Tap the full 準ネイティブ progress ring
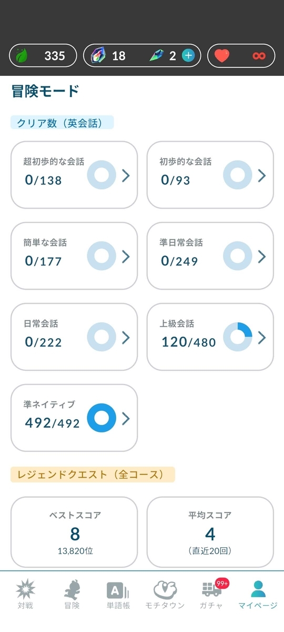The image size is (284, 632). point(102,418)
